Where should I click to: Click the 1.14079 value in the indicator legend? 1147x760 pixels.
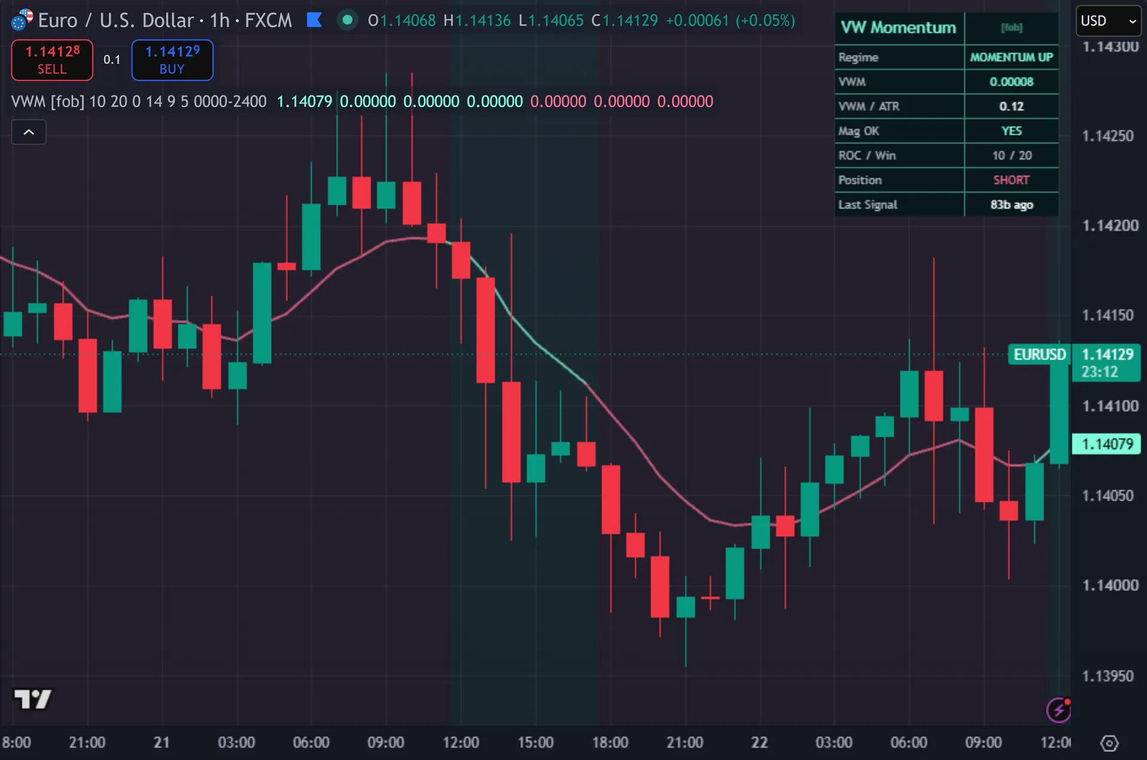point(304,102)
